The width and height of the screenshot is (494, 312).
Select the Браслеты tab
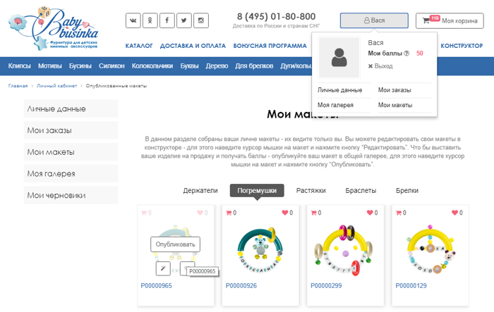click(x=361, y=191)
